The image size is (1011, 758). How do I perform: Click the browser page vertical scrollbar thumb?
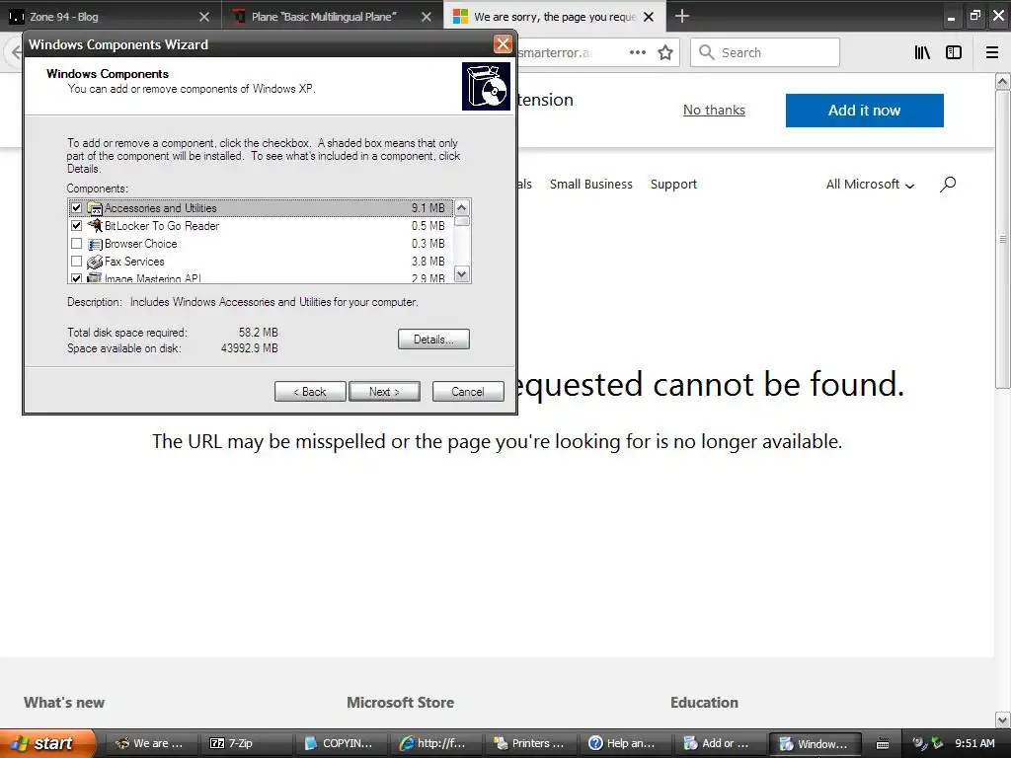point(1003,239)
